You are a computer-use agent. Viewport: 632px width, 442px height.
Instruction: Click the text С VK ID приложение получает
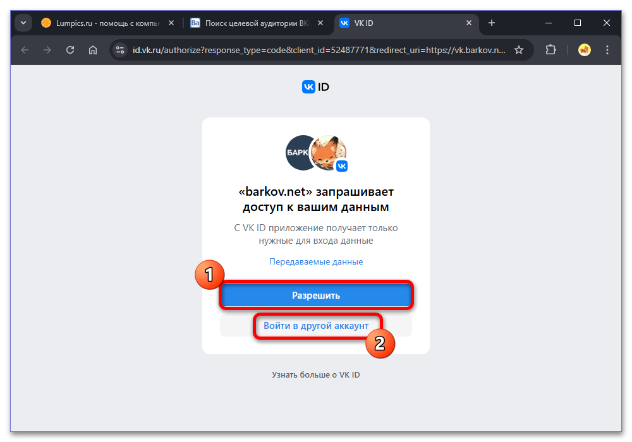click(x=316, y=234)
